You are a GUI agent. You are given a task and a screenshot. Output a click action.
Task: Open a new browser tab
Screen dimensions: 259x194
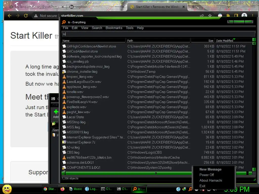coord(193,7)
